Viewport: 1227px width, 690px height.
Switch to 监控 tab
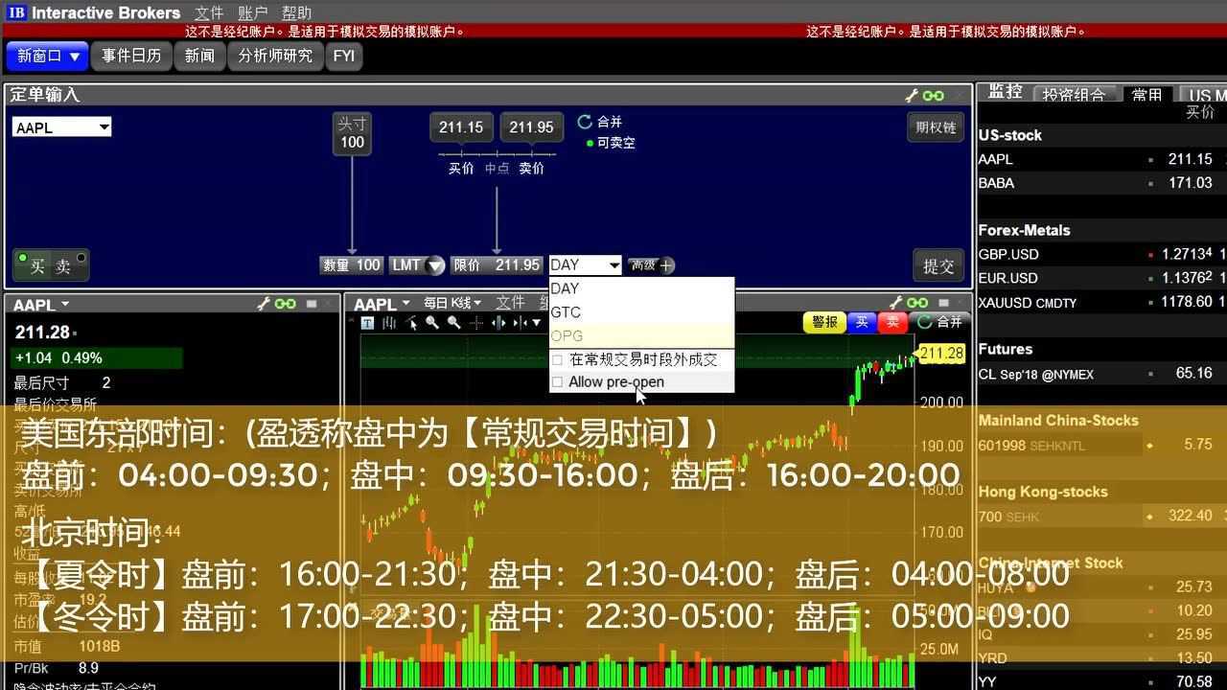tap(1005, 93)
